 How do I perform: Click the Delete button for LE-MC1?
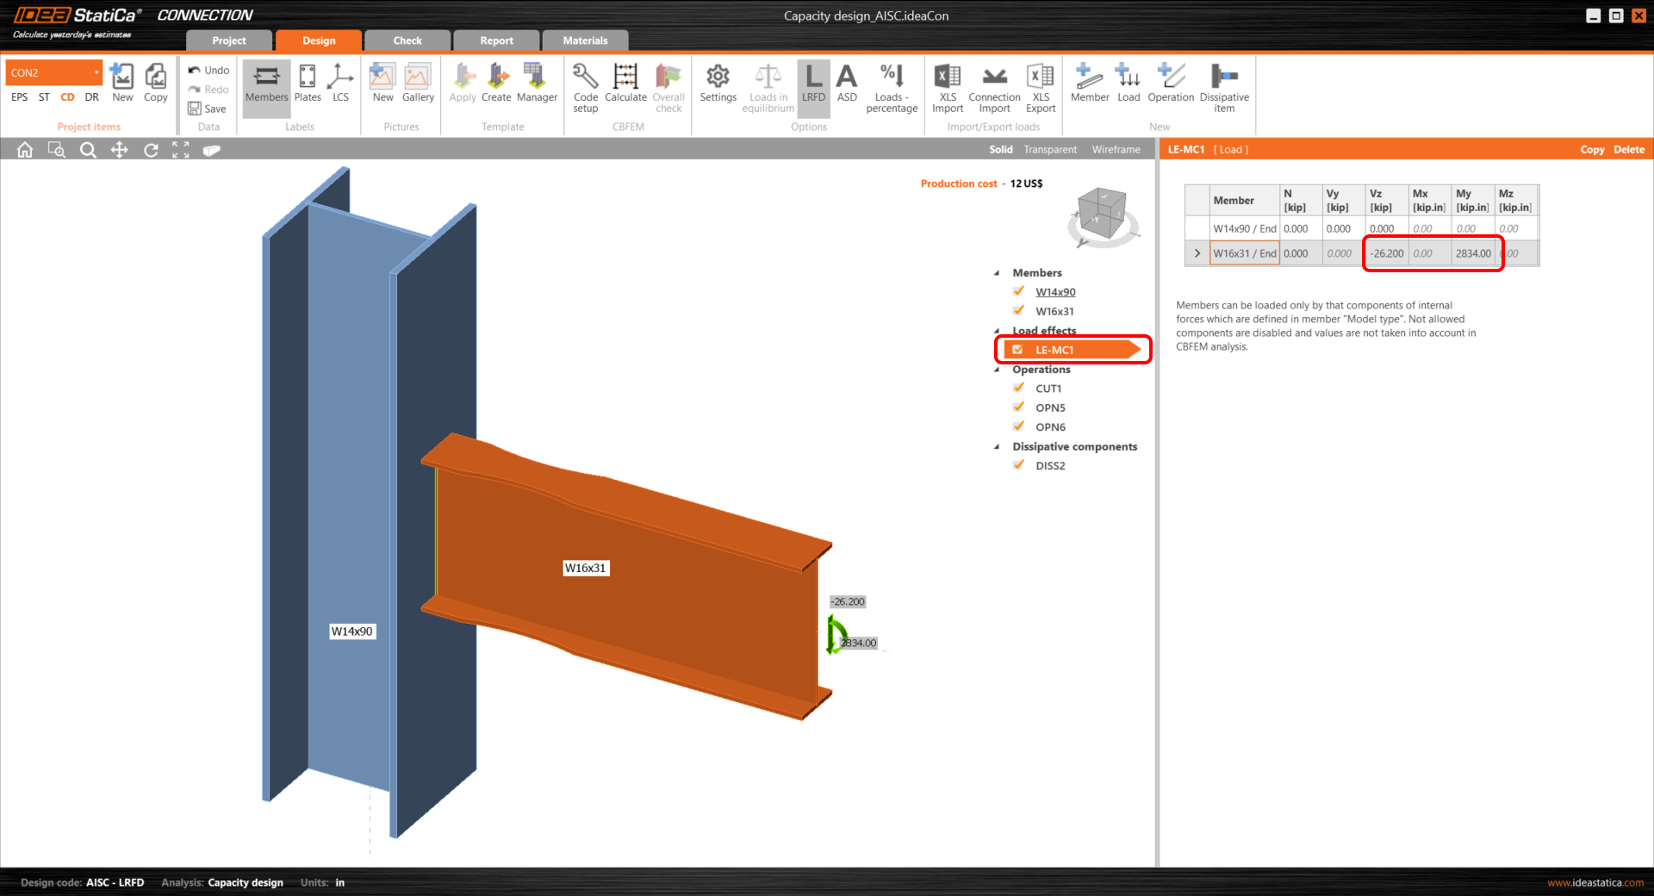pos(1628,150)
